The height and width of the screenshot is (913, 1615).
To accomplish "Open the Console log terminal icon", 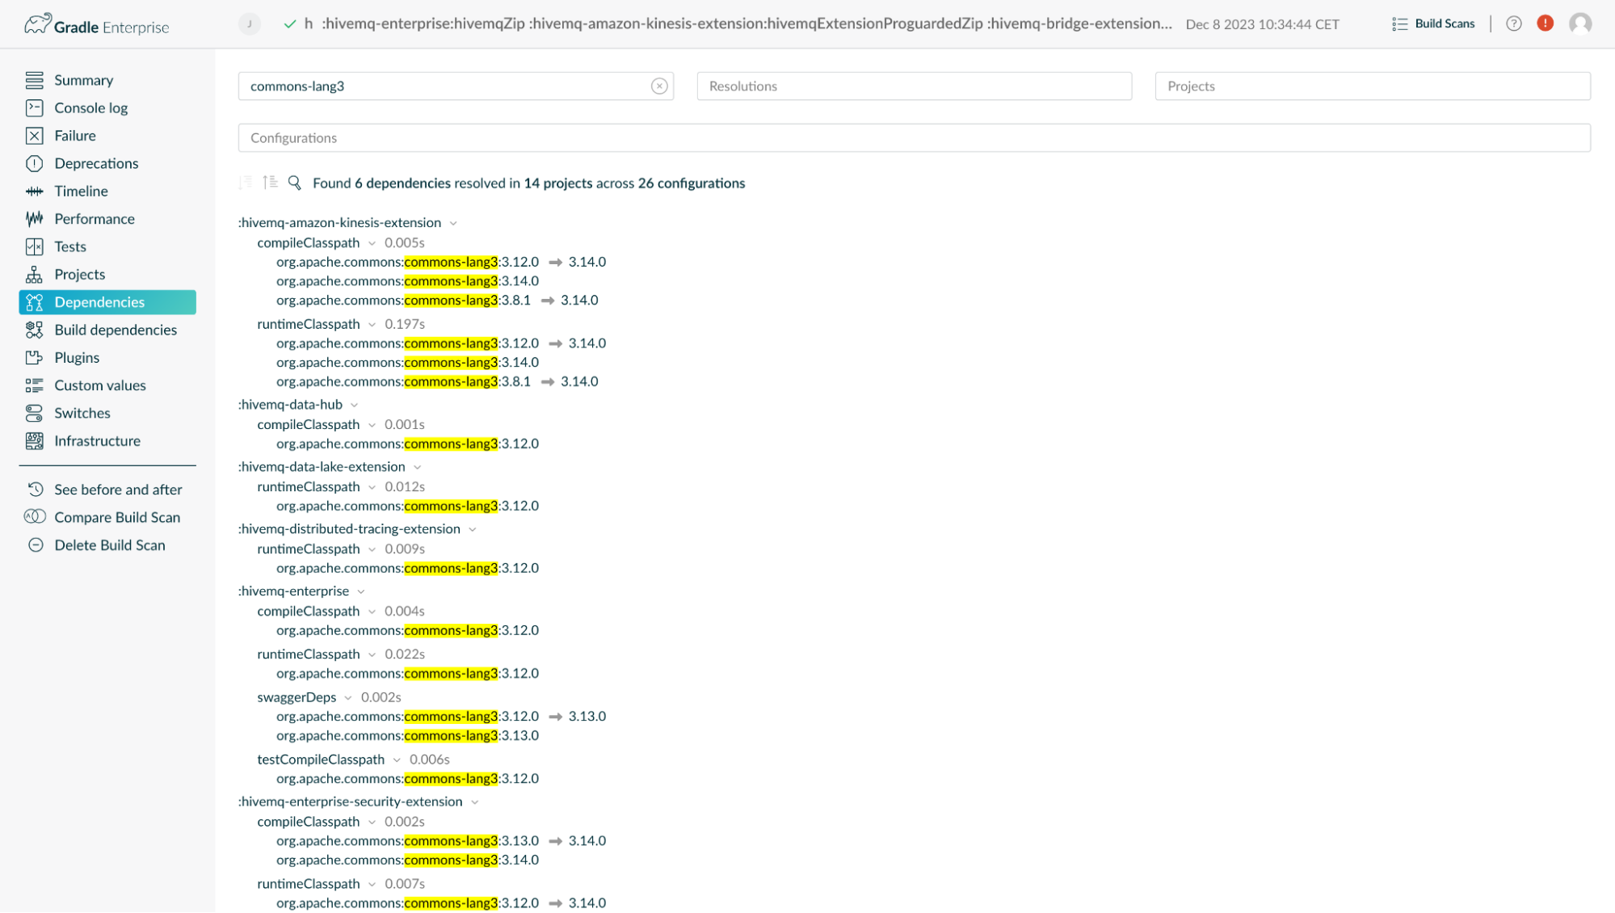I will (x=34, y=107).
